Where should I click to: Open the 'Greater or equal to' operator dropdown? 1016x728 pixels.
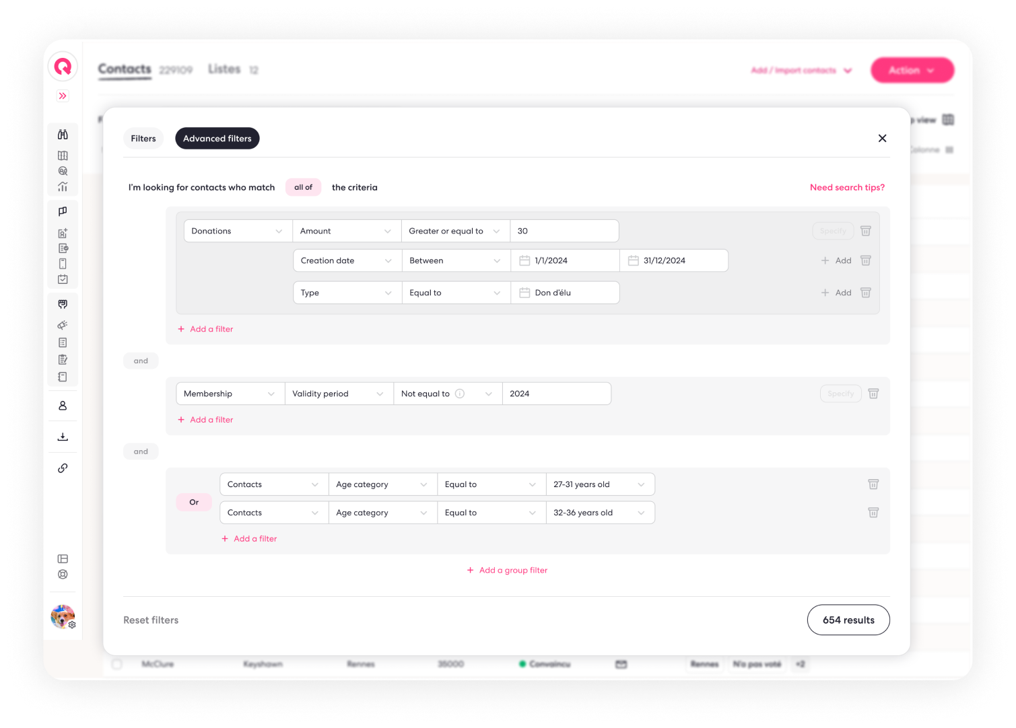point(456,231)
